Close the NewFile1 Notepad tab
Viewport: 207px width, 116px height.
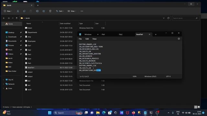(149, 34)
